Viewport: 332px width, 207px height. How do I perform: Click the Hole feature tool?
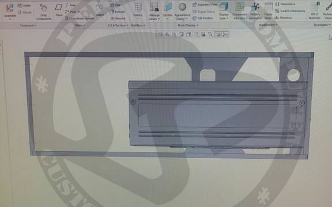click(x=116, y=5)
